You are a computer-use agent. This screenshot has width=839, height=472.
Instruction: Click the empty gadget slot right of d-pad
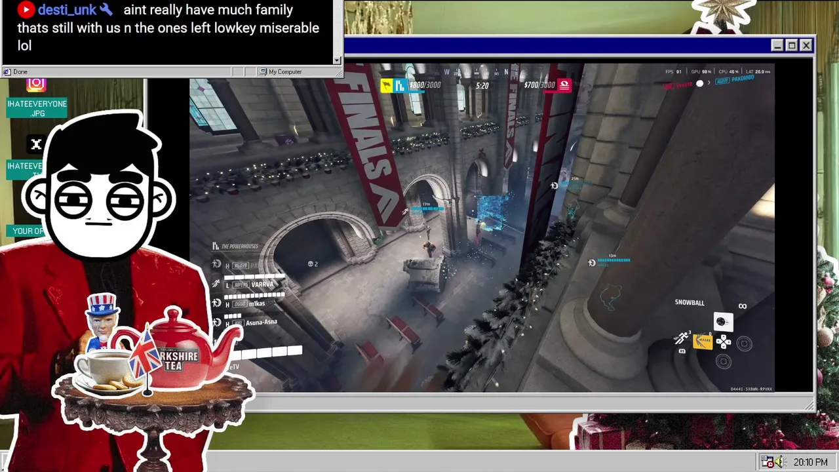pos(744,343)
